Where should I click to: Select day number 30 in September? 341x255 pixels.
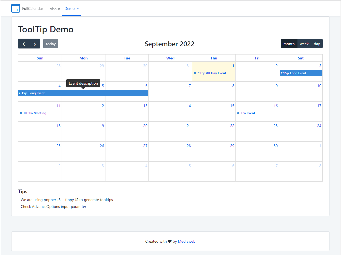click(276, 146)
